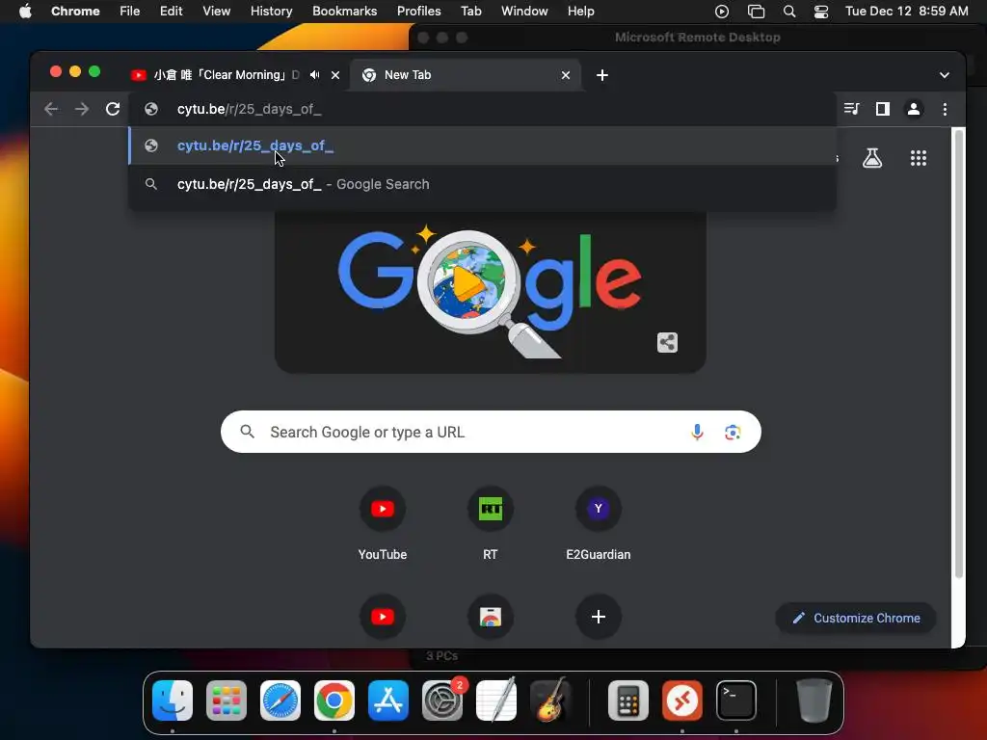Open Control Center in the menu bar
The height and width of the screenshot is (740, 987).
click(x=821, y=12)
